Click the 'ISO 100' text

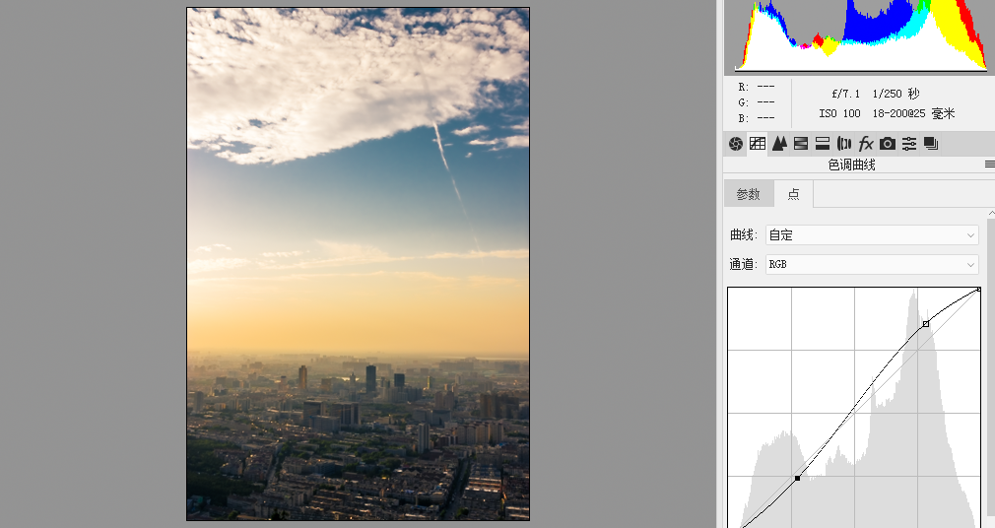tap(839, 113)
